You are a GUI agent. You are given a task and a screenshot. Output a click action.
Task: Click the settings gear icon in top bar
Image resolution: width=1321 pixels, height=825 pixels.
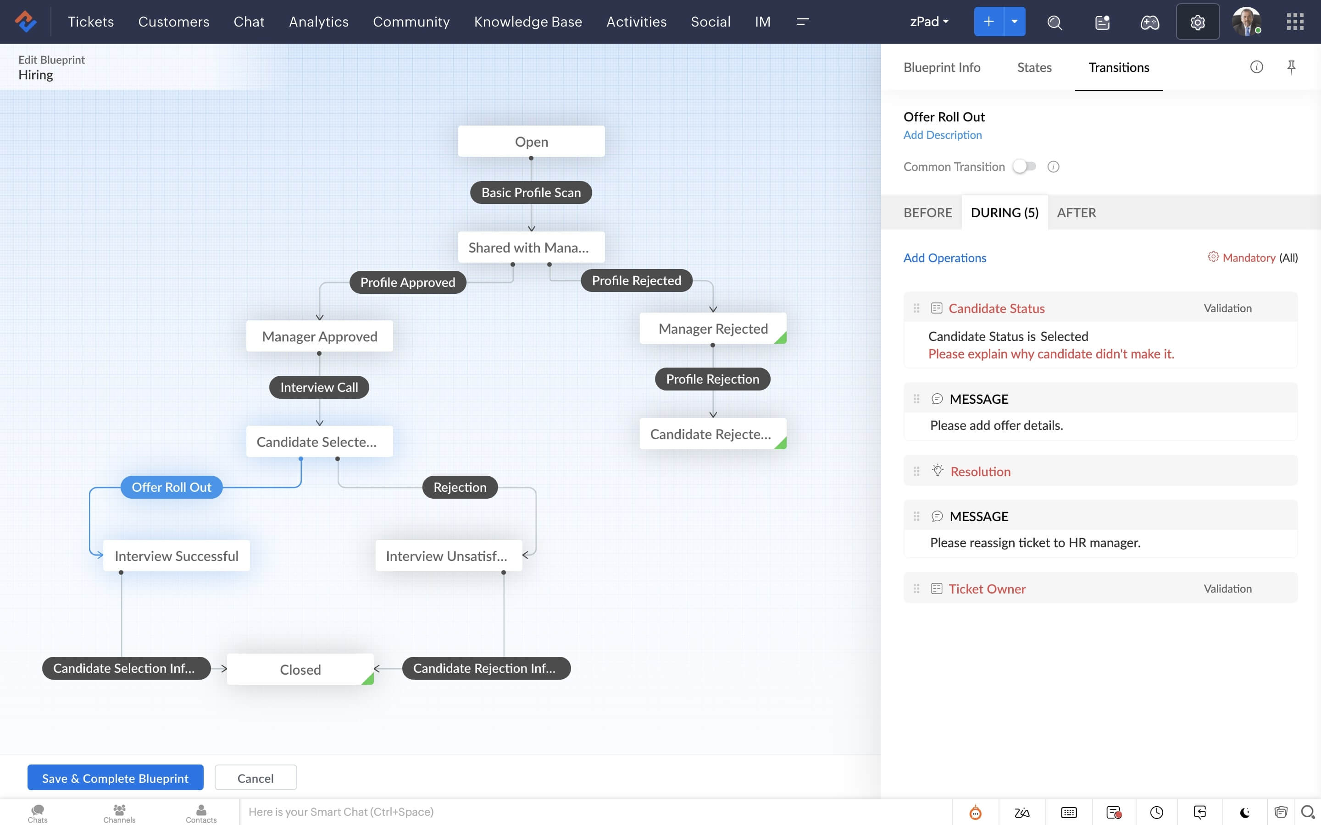pos(1197,21)
